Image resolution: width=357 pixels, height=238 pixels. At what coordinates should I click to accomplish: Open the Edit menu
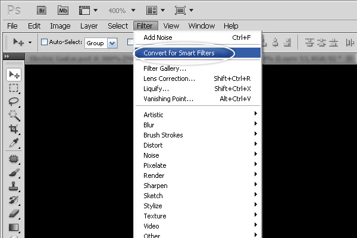[x=34, y=26]
